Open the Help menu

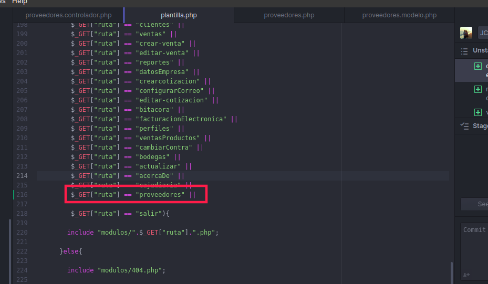(19, 2)
